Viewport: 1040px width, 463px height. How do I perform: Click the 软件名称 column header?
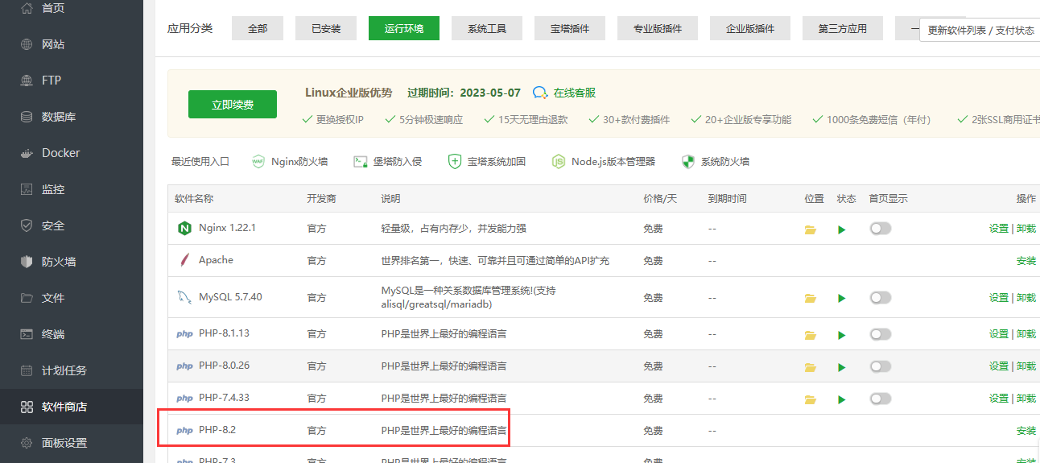coord(194,199)
